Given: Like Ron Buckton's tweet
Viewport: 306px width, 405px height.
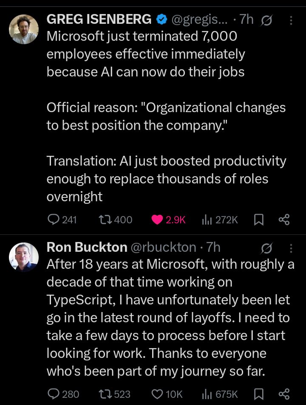Looking at the screenshot, I should [157, 394].
